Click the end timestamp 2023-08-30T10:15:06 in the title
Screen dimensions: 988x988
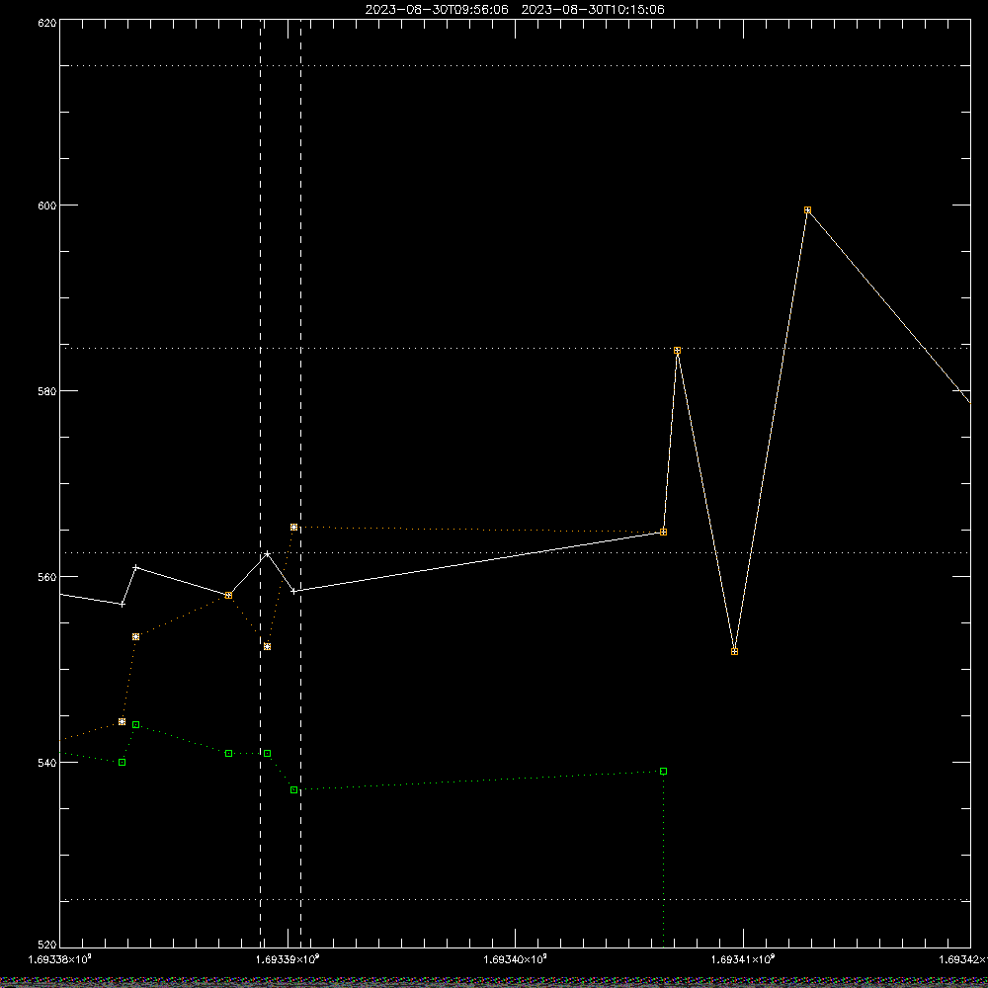coord(593,10)
